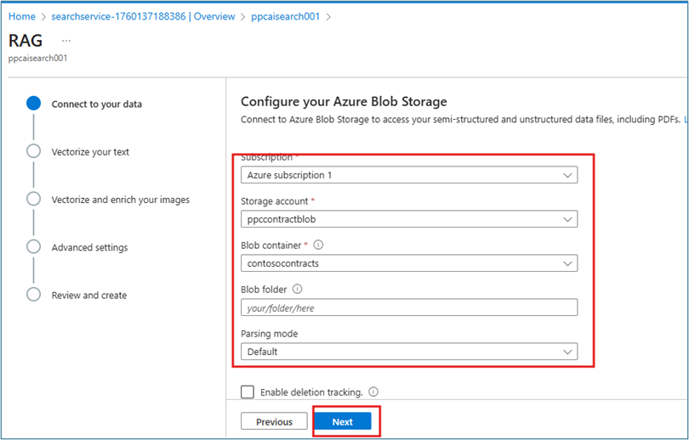Viewport: 689px width, 440px height.
Task: Click the Storage account label
Action: click(275, 201)
